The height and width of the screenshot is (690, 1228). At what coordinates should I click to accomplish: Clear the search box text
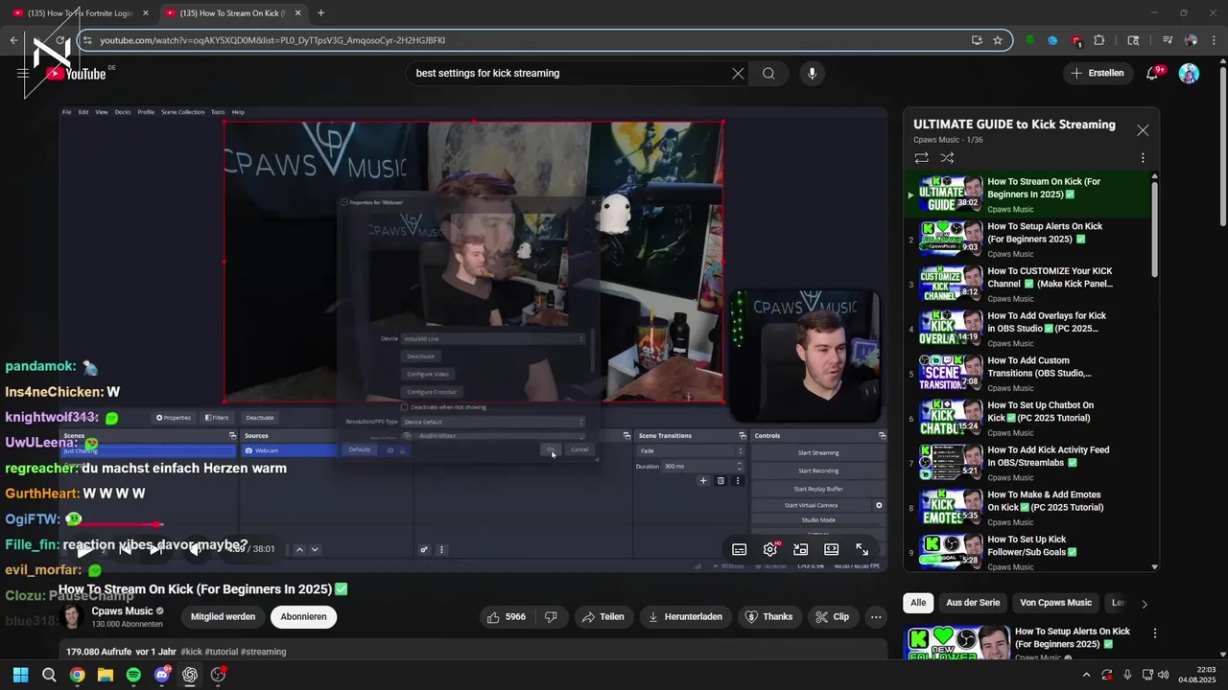pos(738,73)
